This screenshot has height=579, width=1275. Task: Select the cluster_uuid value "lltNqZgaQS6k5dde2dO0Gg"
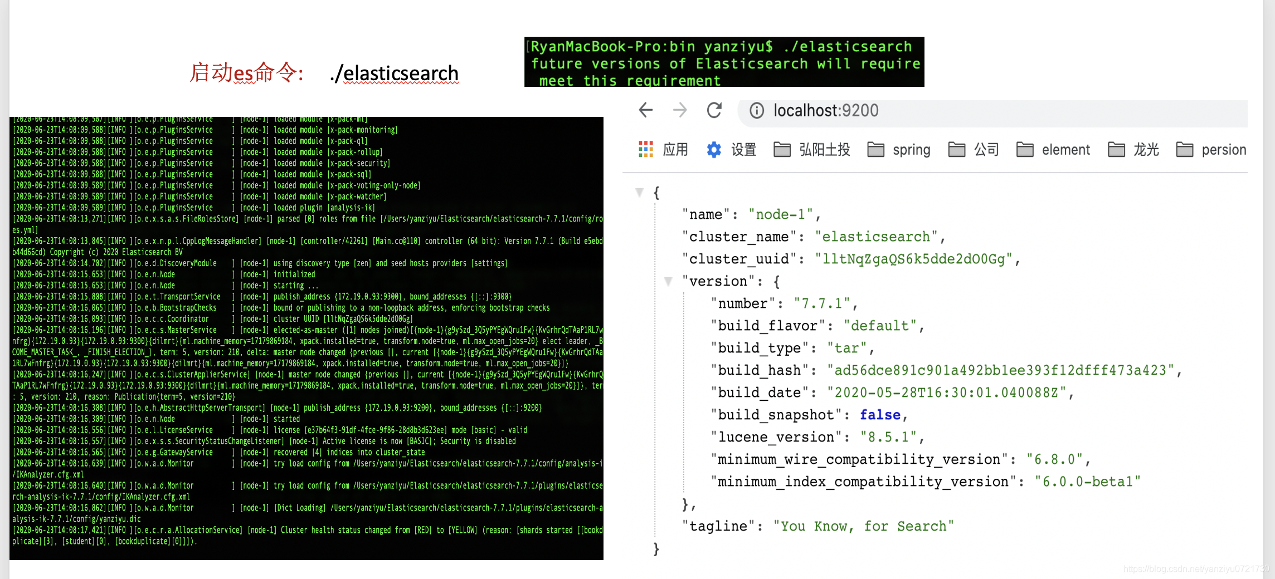pyautogui.click(x=913, y=259)
